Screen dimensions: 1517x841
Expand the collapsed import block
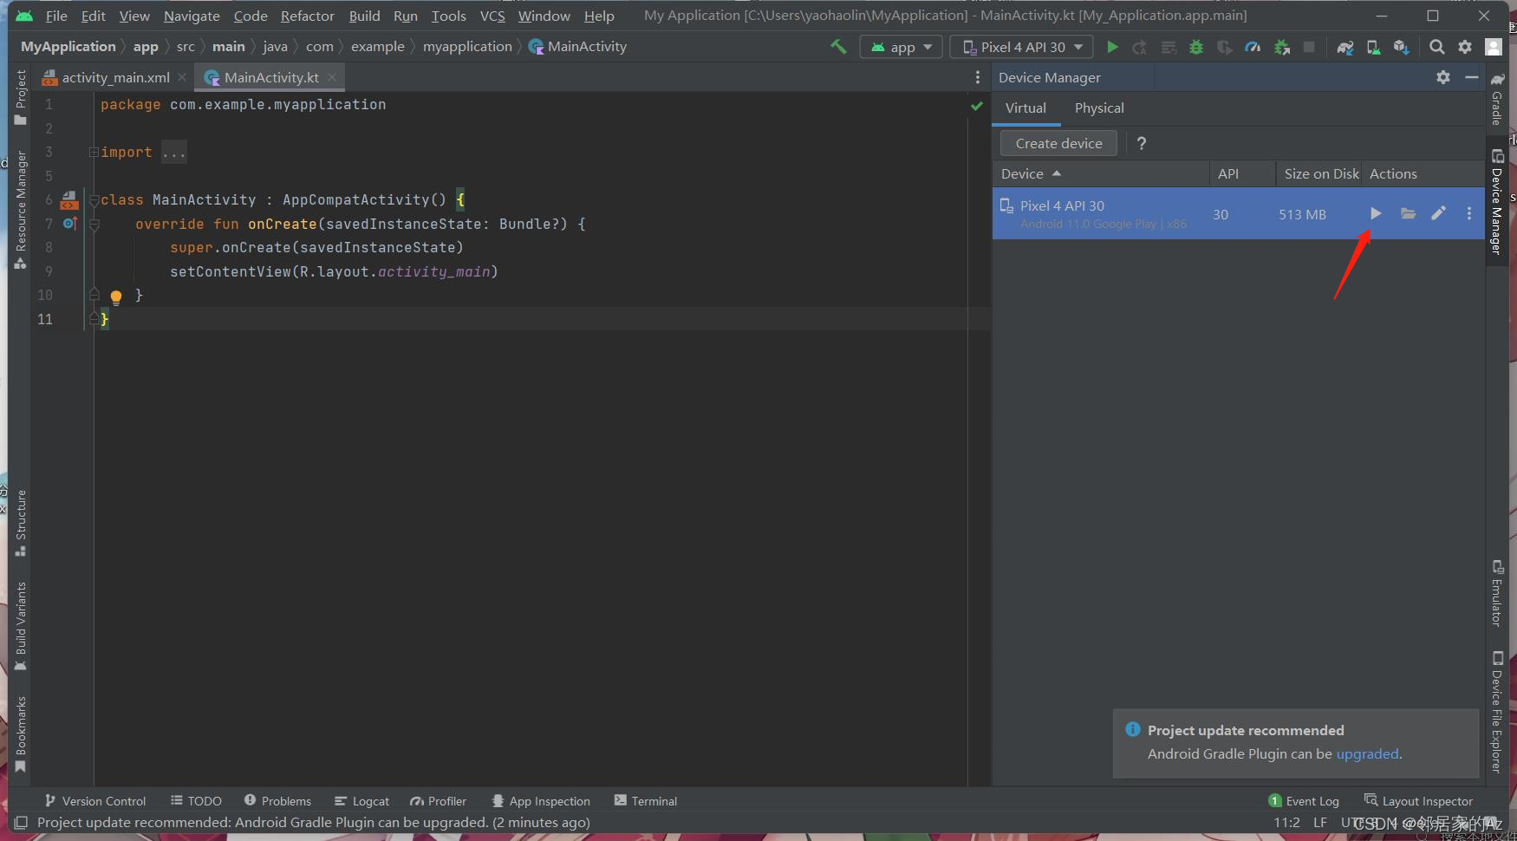pos(94,153)
